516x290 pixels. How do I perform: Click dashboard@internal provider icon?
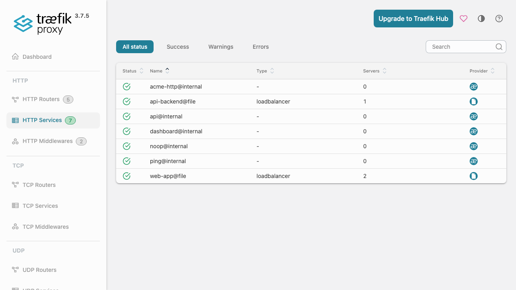click(x=474, y=131)
